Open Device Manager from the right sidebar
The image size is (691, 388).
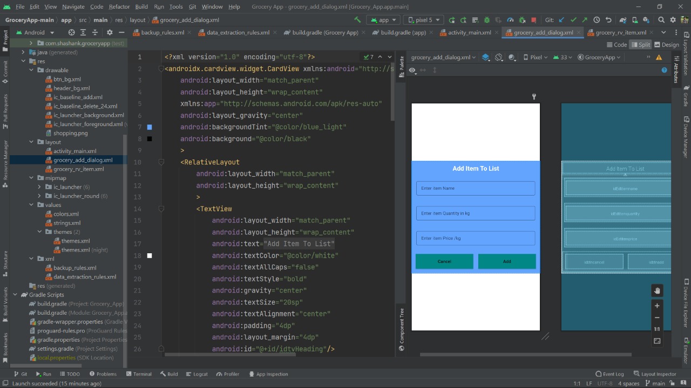[x=685, y=129]
